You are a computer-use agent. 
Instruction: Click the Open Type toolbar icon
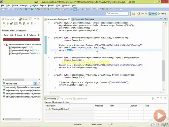click(56, 9)
